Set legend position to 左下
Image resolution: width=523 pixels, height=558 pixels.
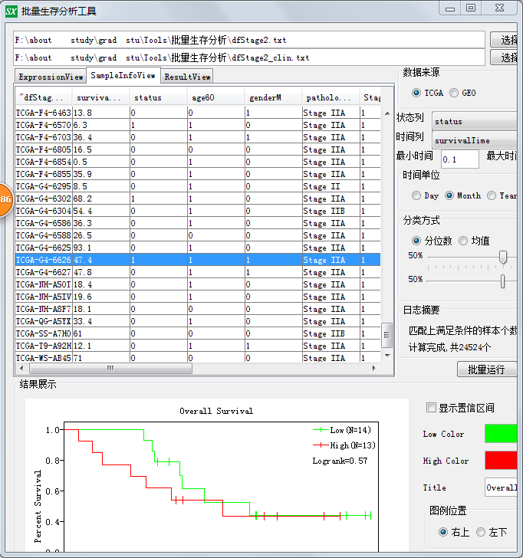[481, 532]
